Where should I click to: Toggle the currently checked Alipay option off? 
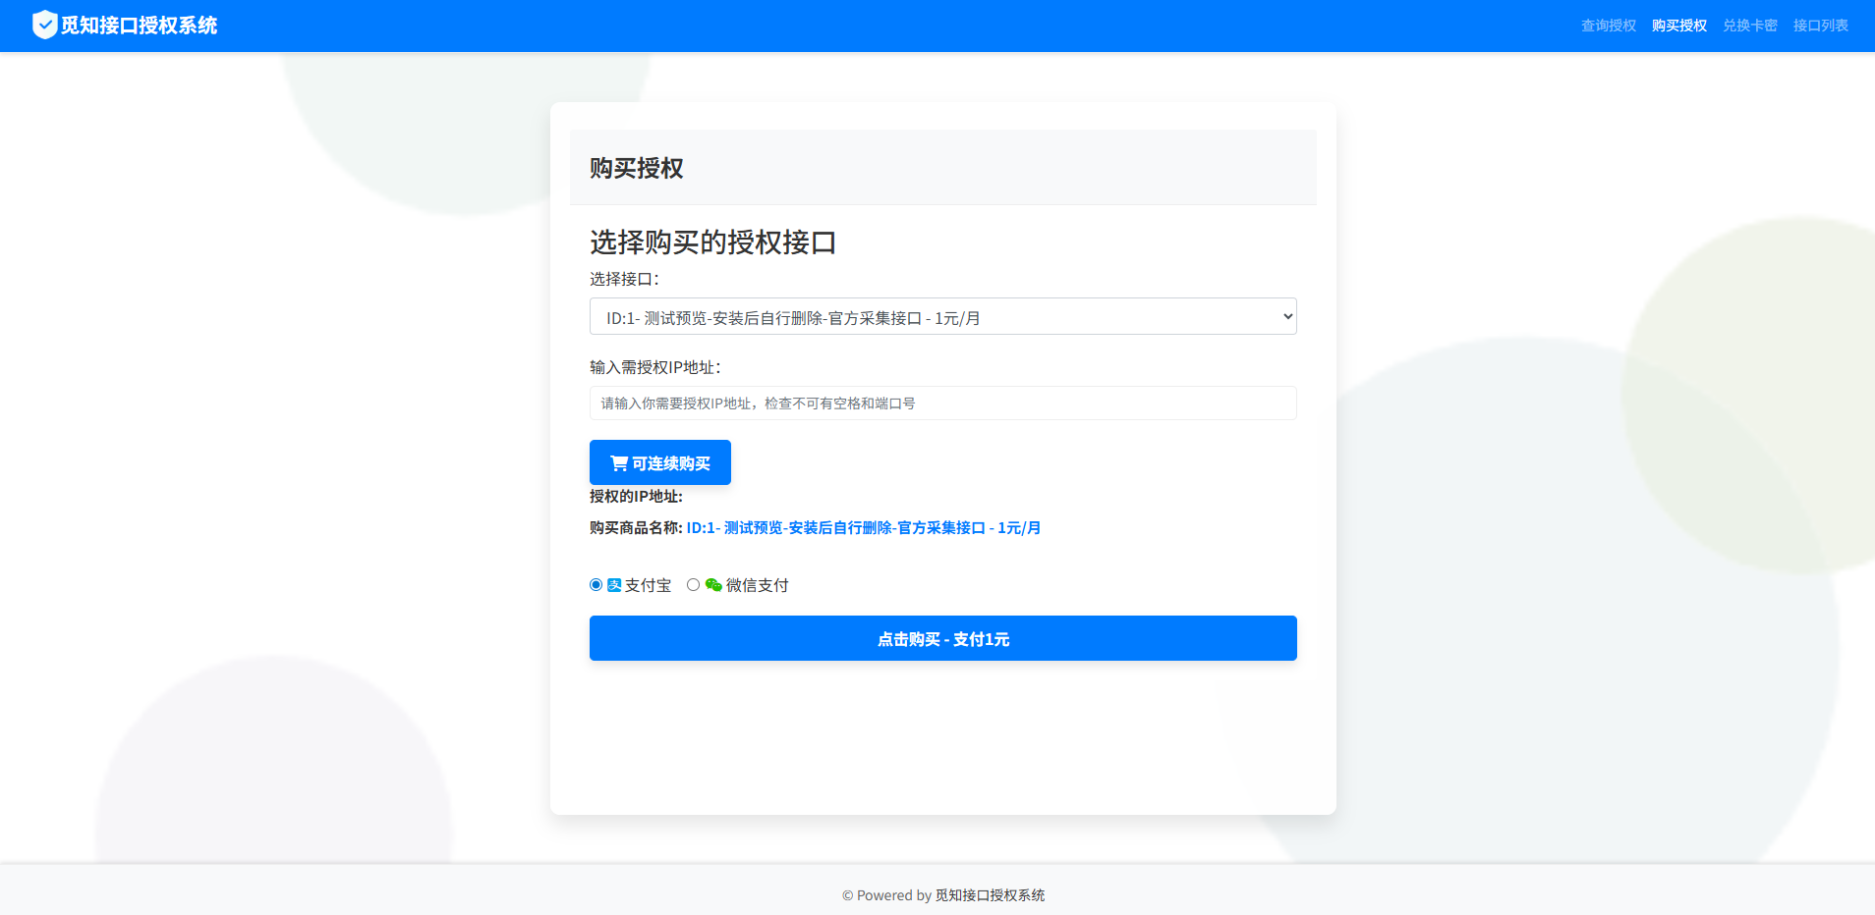pos(595,584)
